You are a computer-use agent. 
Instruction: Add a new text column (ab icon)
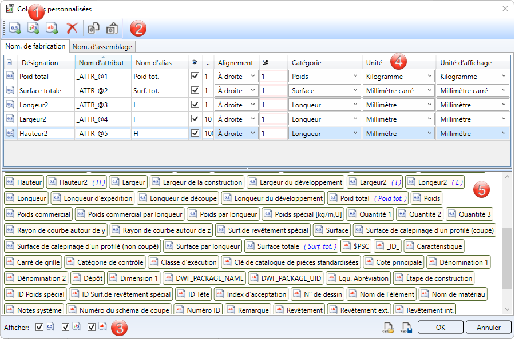click(x=52, y=28)
